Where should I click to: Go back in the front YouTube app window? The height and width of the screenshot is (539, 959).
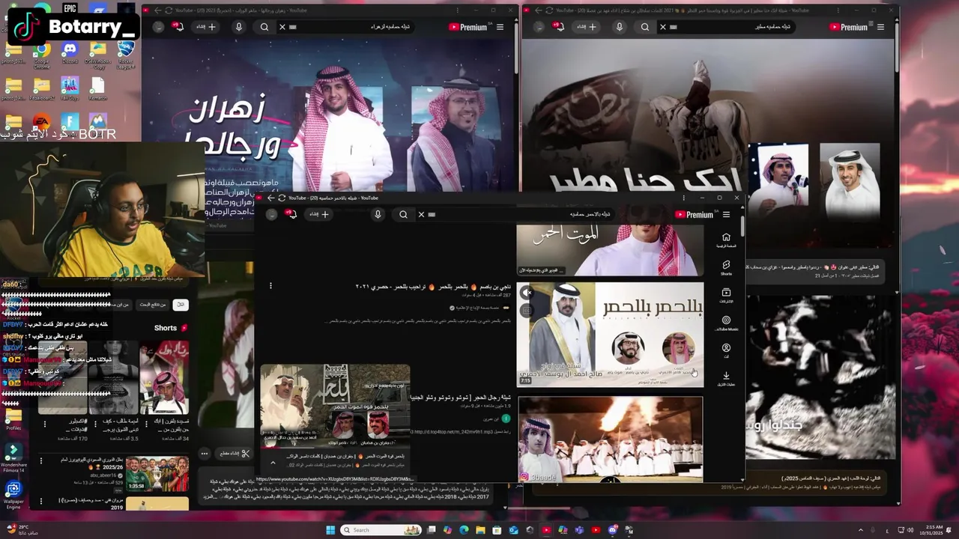270,198
